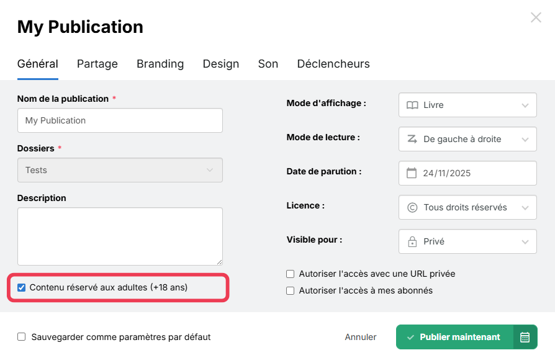
Task: Switch to the Partage tab
Action: click(97, 64)
